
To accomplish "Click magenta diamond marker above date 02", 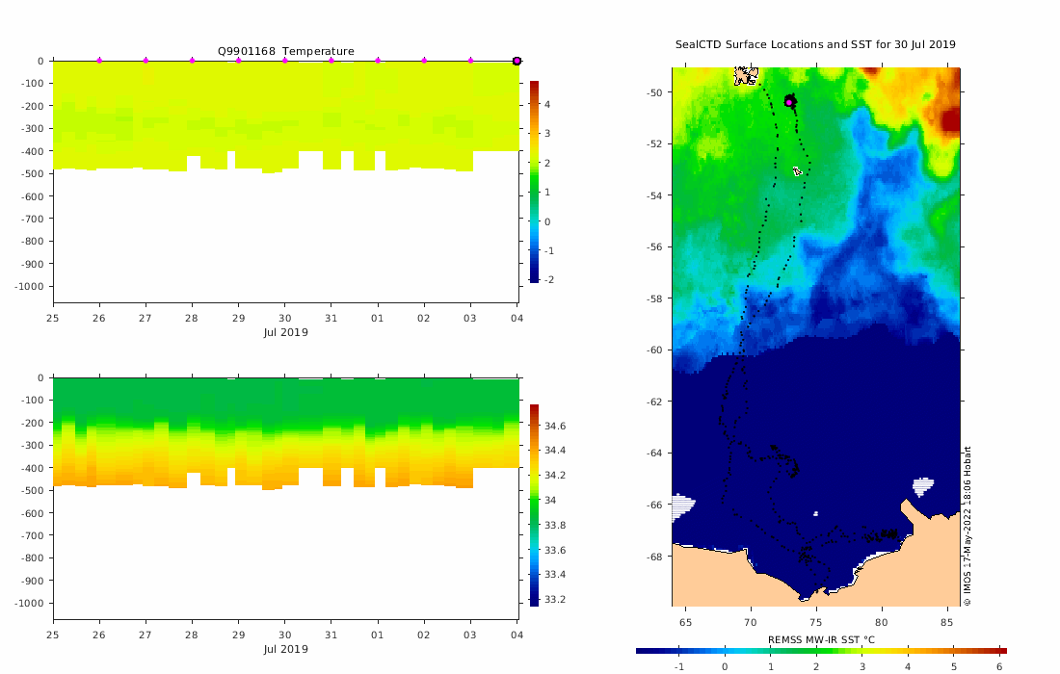I will click(x=425, y=61).
